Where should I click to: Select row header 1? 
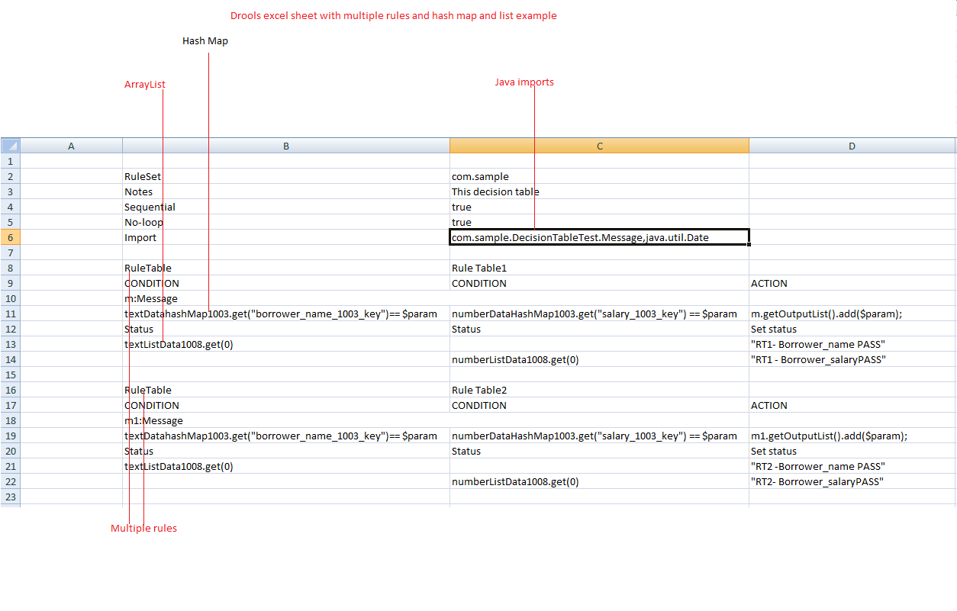[10, 161]
